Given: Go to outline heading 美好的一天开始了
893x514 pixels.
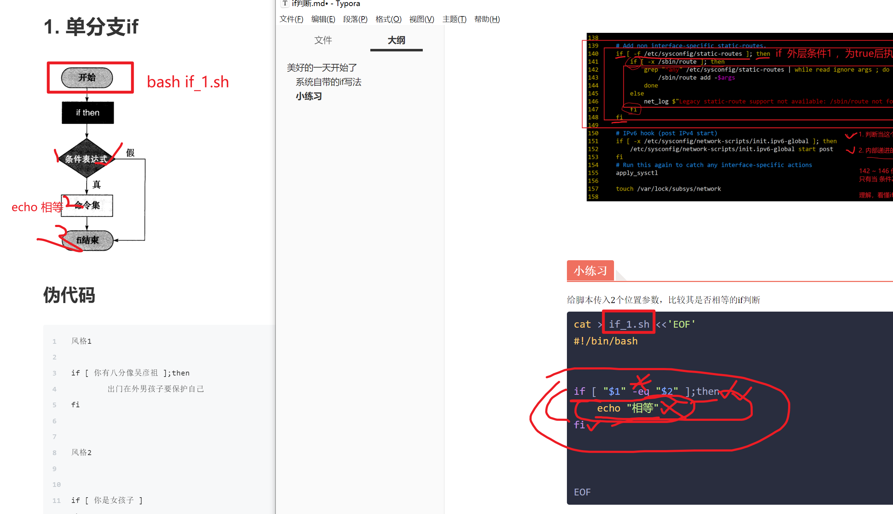Looking at the screenshot, I should 322,67.
